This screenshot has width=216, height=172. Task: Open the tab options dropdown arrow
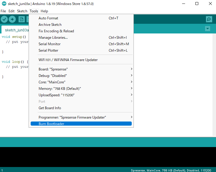(207, 29)
